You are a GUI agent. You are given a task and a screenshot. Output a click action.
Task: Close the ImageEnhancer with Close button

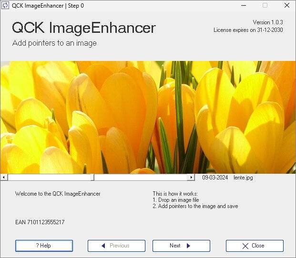[x=255, y=246]
